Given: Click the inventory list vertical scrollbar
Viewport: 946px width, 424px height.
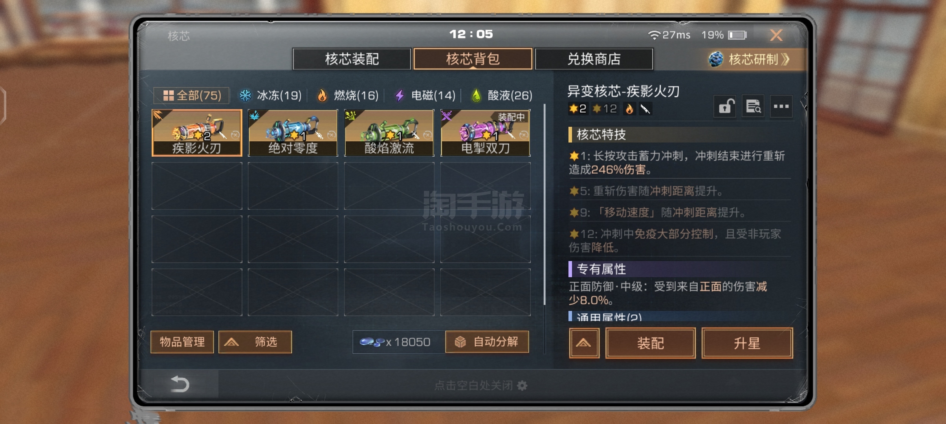Looking at the screenshot, I should click(544, 204).
